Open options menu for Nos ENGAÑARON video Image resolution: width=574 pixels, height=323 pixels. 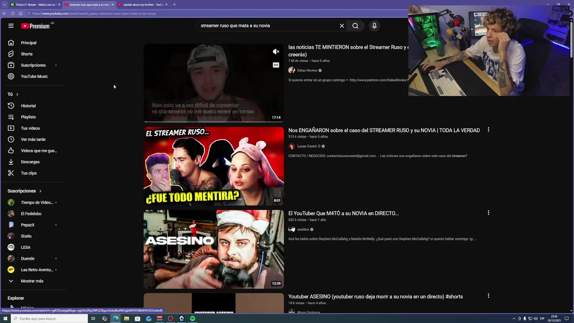coord(488,130)
